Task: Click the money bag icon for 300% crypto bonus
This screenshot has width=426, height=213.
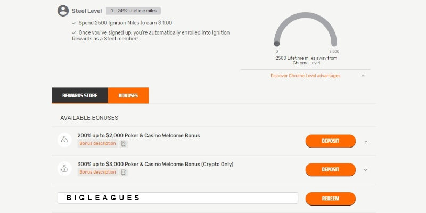Action: [64, 169]
